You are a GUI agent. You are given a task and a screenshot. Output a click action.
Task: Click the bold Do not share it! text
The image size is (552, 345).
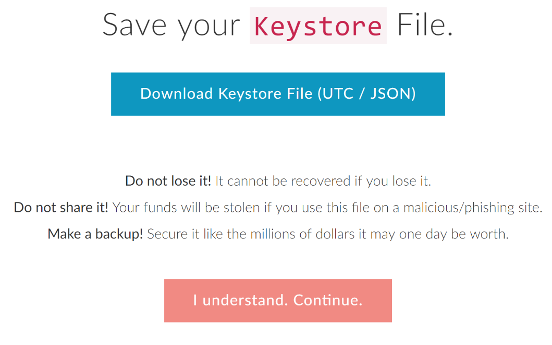click(61, 208)
